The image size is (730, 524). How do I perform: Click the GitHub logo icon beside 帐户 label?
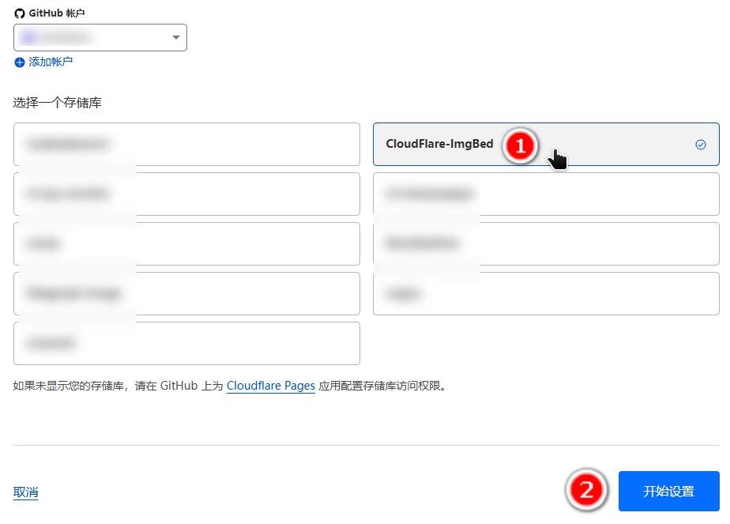[x=17, y=13]
